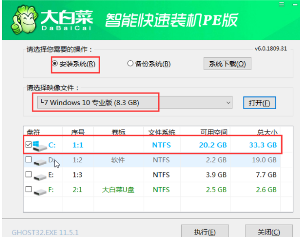Click the 19.0 GB total size cell
This screenshot has height=247, width=302.
(x=264, y=160)
